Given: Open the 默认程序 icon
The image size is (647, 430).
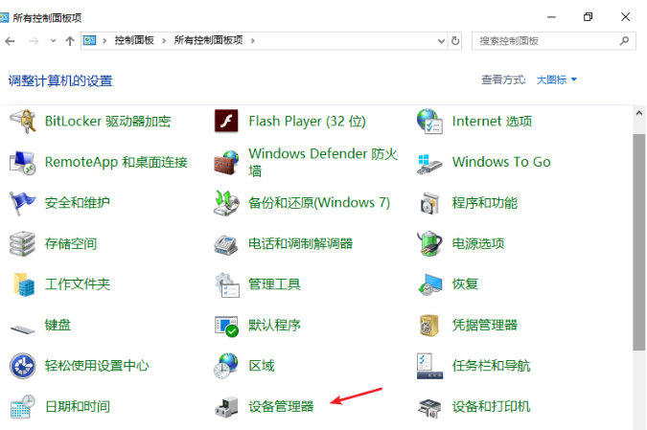Looking at the screenshot, I should (x=226, y=327).
